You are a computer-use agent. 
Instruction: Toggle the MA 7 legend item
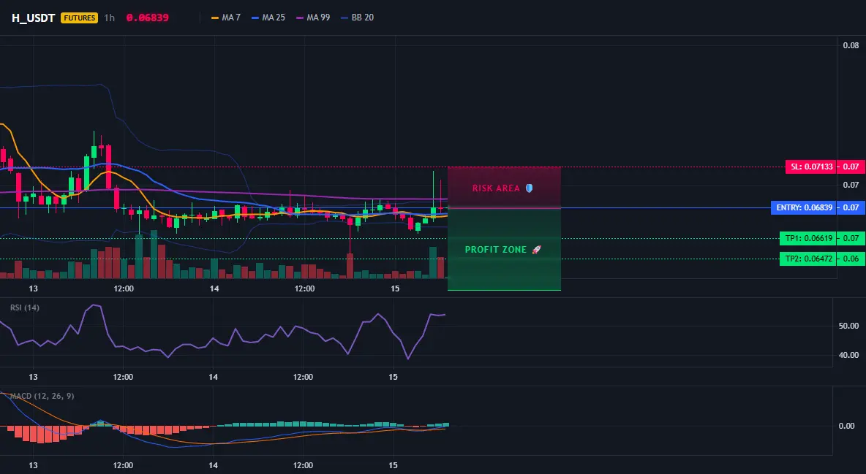(226, 18)
